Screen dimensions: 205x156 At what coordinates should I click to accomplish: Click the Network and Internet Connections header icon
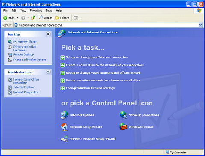[62, 33]
